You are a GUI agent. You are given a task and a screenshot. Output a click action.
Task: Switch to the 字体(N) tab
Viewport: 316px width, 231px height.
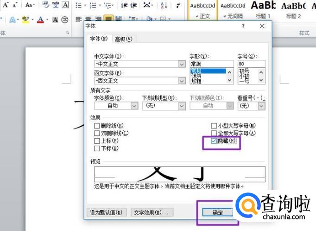[x=99, y=38]
